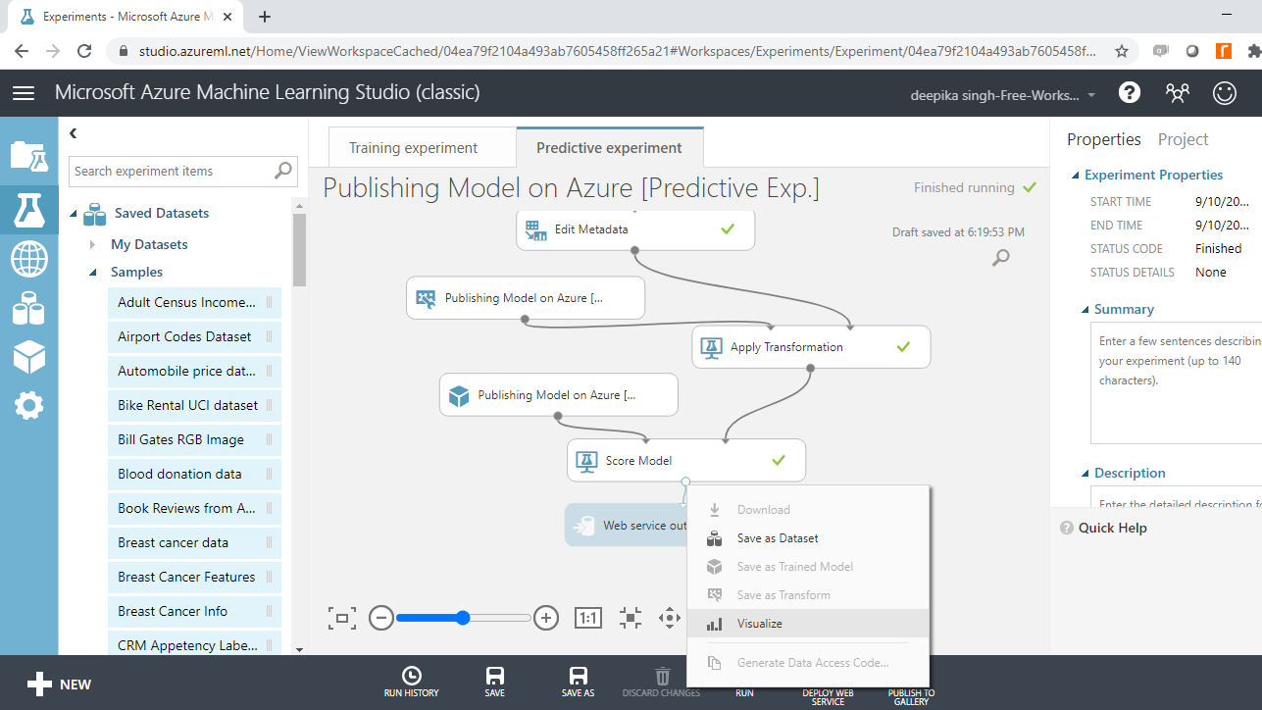Click SAVE AS in bottom bar
Screen dimensions: 1262x710
click(578, 683)
